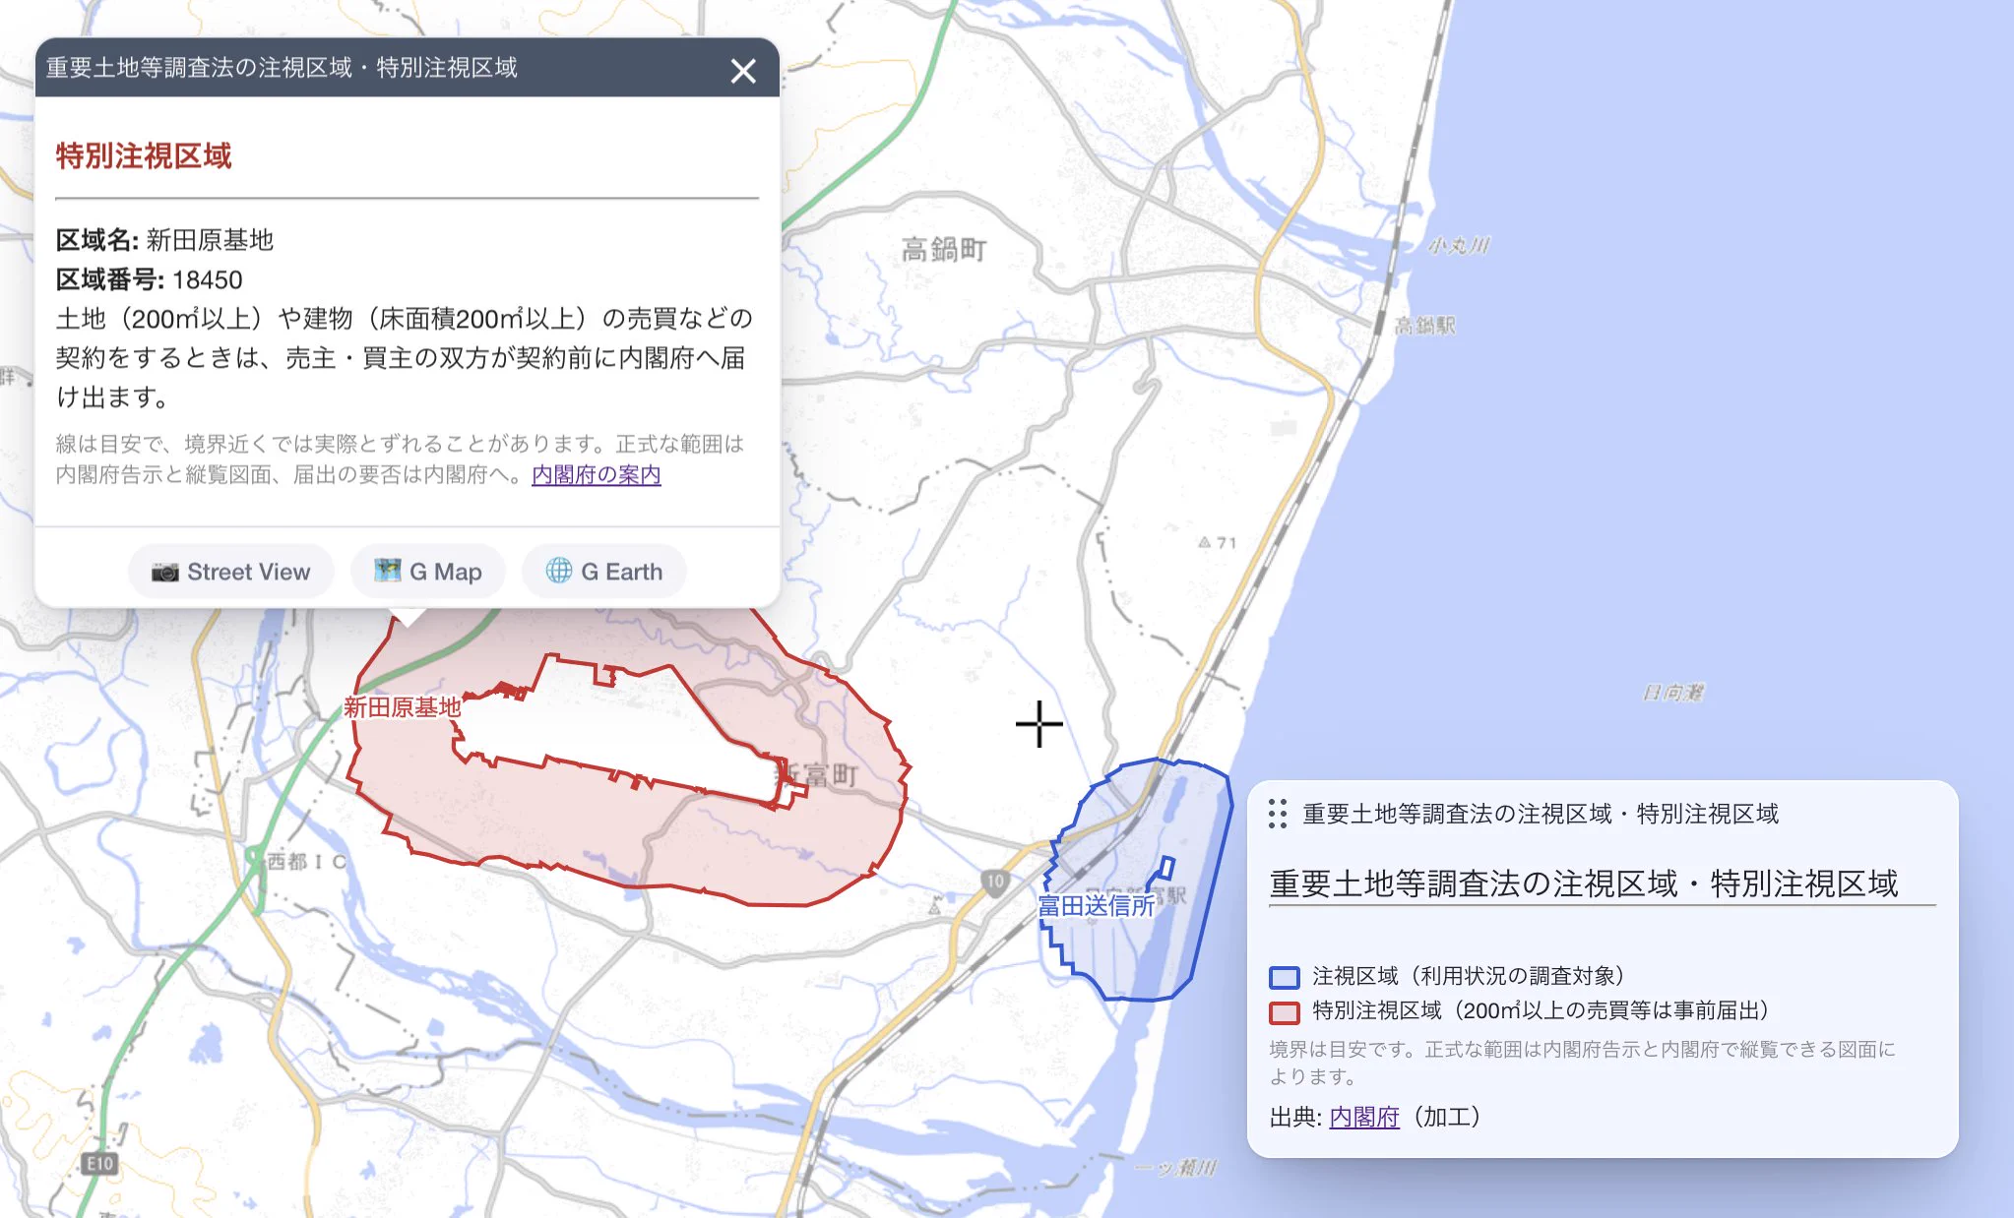Click the 西都ＩＣ interchange label
The image size is (2014, 1218).
tap(307, 862)
